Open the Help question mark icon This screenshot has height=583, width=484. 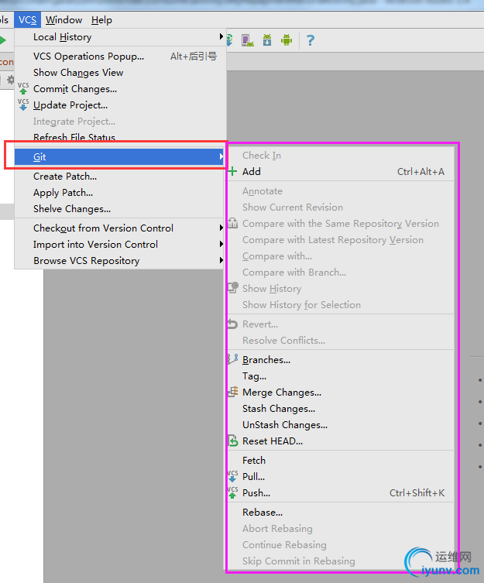311,39
